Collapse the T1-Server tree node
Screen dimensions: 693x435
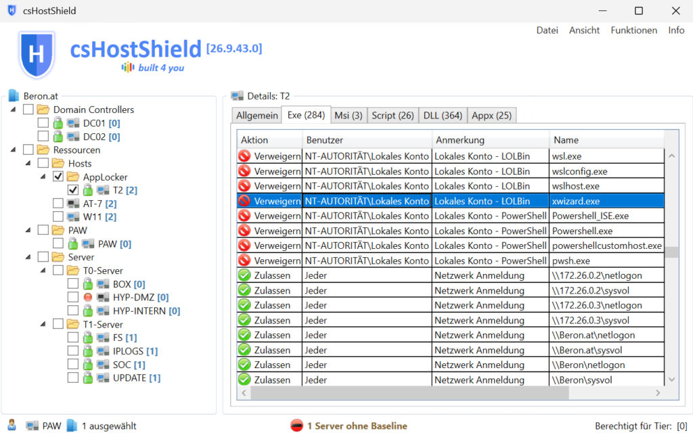click(43, 324)
